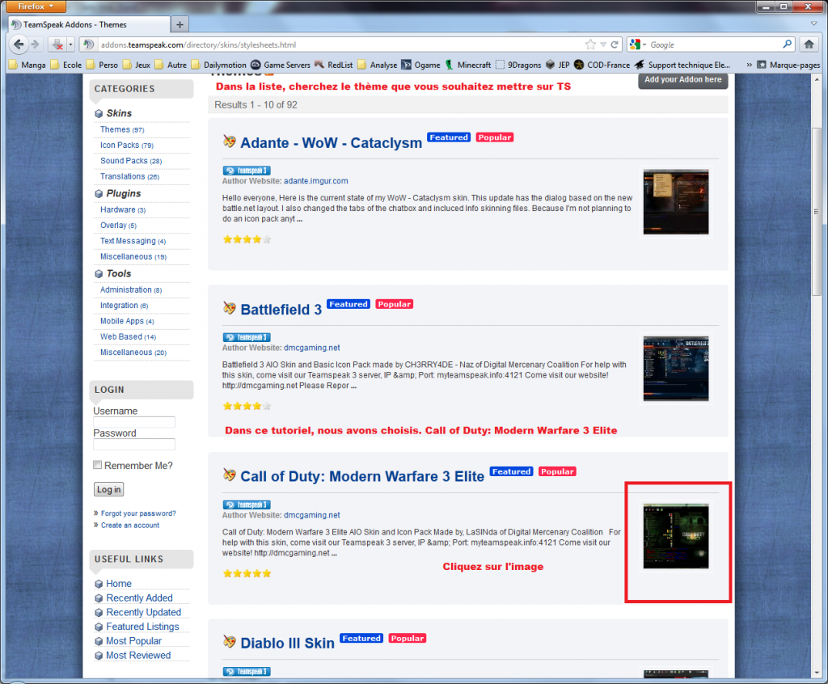The width and height of the screenshot is (828, 684).
Task: Bookmark page with the star icon
Action: pos(590,44)
